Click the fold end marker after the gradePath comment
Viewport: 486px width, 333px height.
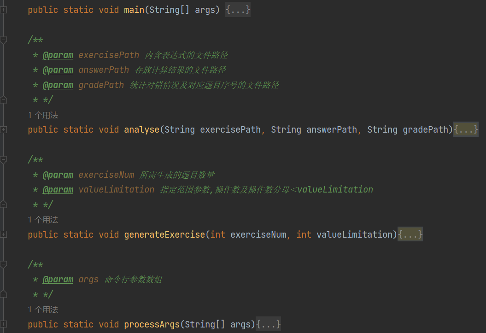4,99
